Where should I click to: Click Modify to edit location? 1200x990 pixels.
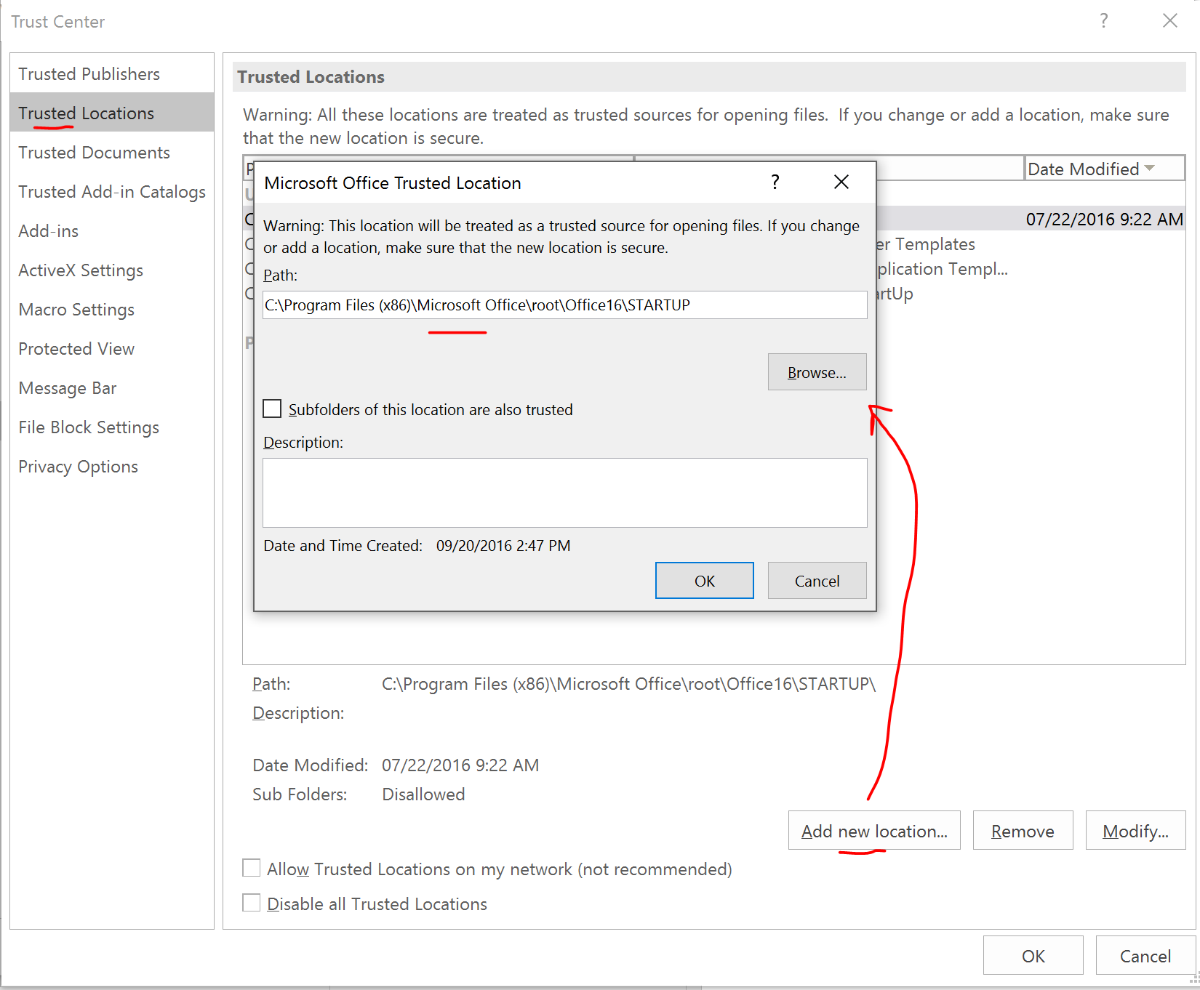pos(1135,831)
